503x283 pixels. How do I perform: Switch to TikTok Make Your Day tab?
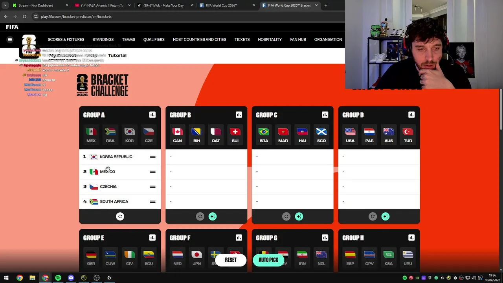[x=164, y=6]
